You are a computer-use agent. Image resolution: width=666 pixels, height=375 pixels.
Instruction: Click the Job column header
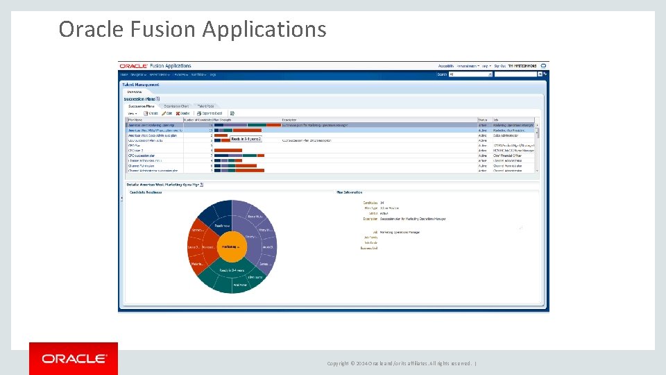[x=513, y=120]
